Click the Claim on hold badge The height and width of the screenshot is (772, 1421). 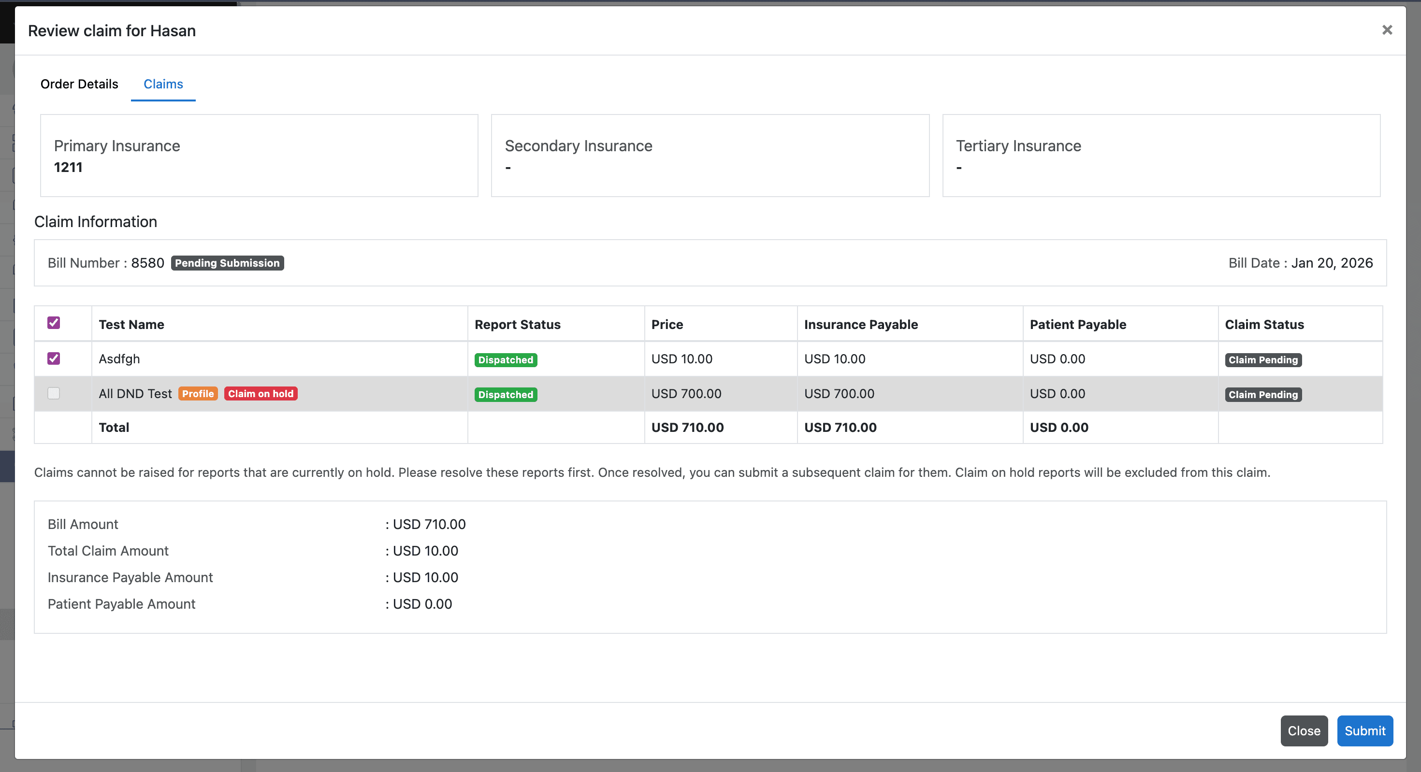click(261, 394)
